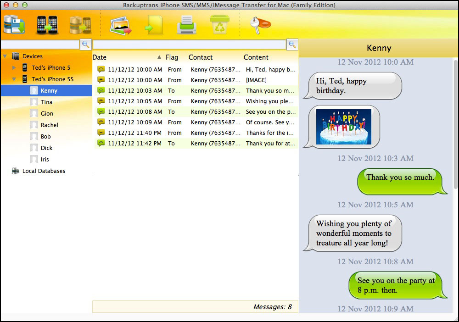Select the 'Of course. See y...' row
Screen dimensions: 459x322
(x=196, y=122)
